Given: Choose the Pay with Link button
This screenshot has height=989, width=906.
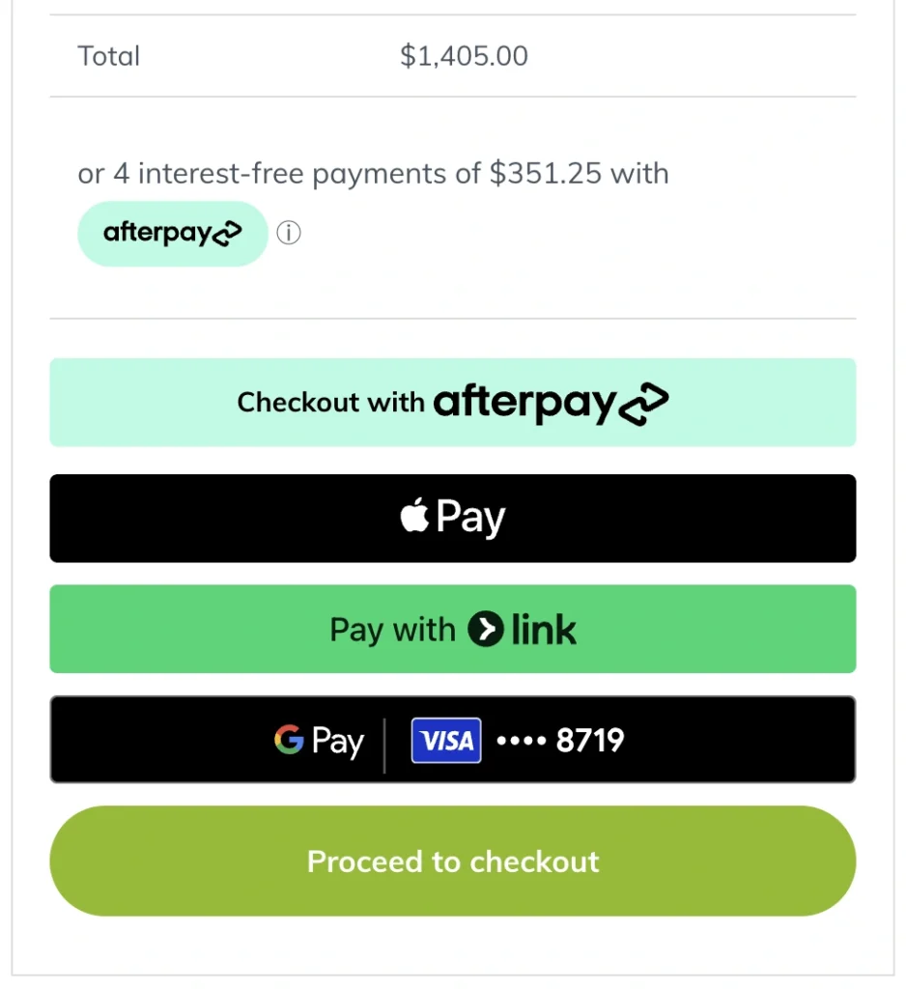Looking at the screenshot, I should point(452,629).
